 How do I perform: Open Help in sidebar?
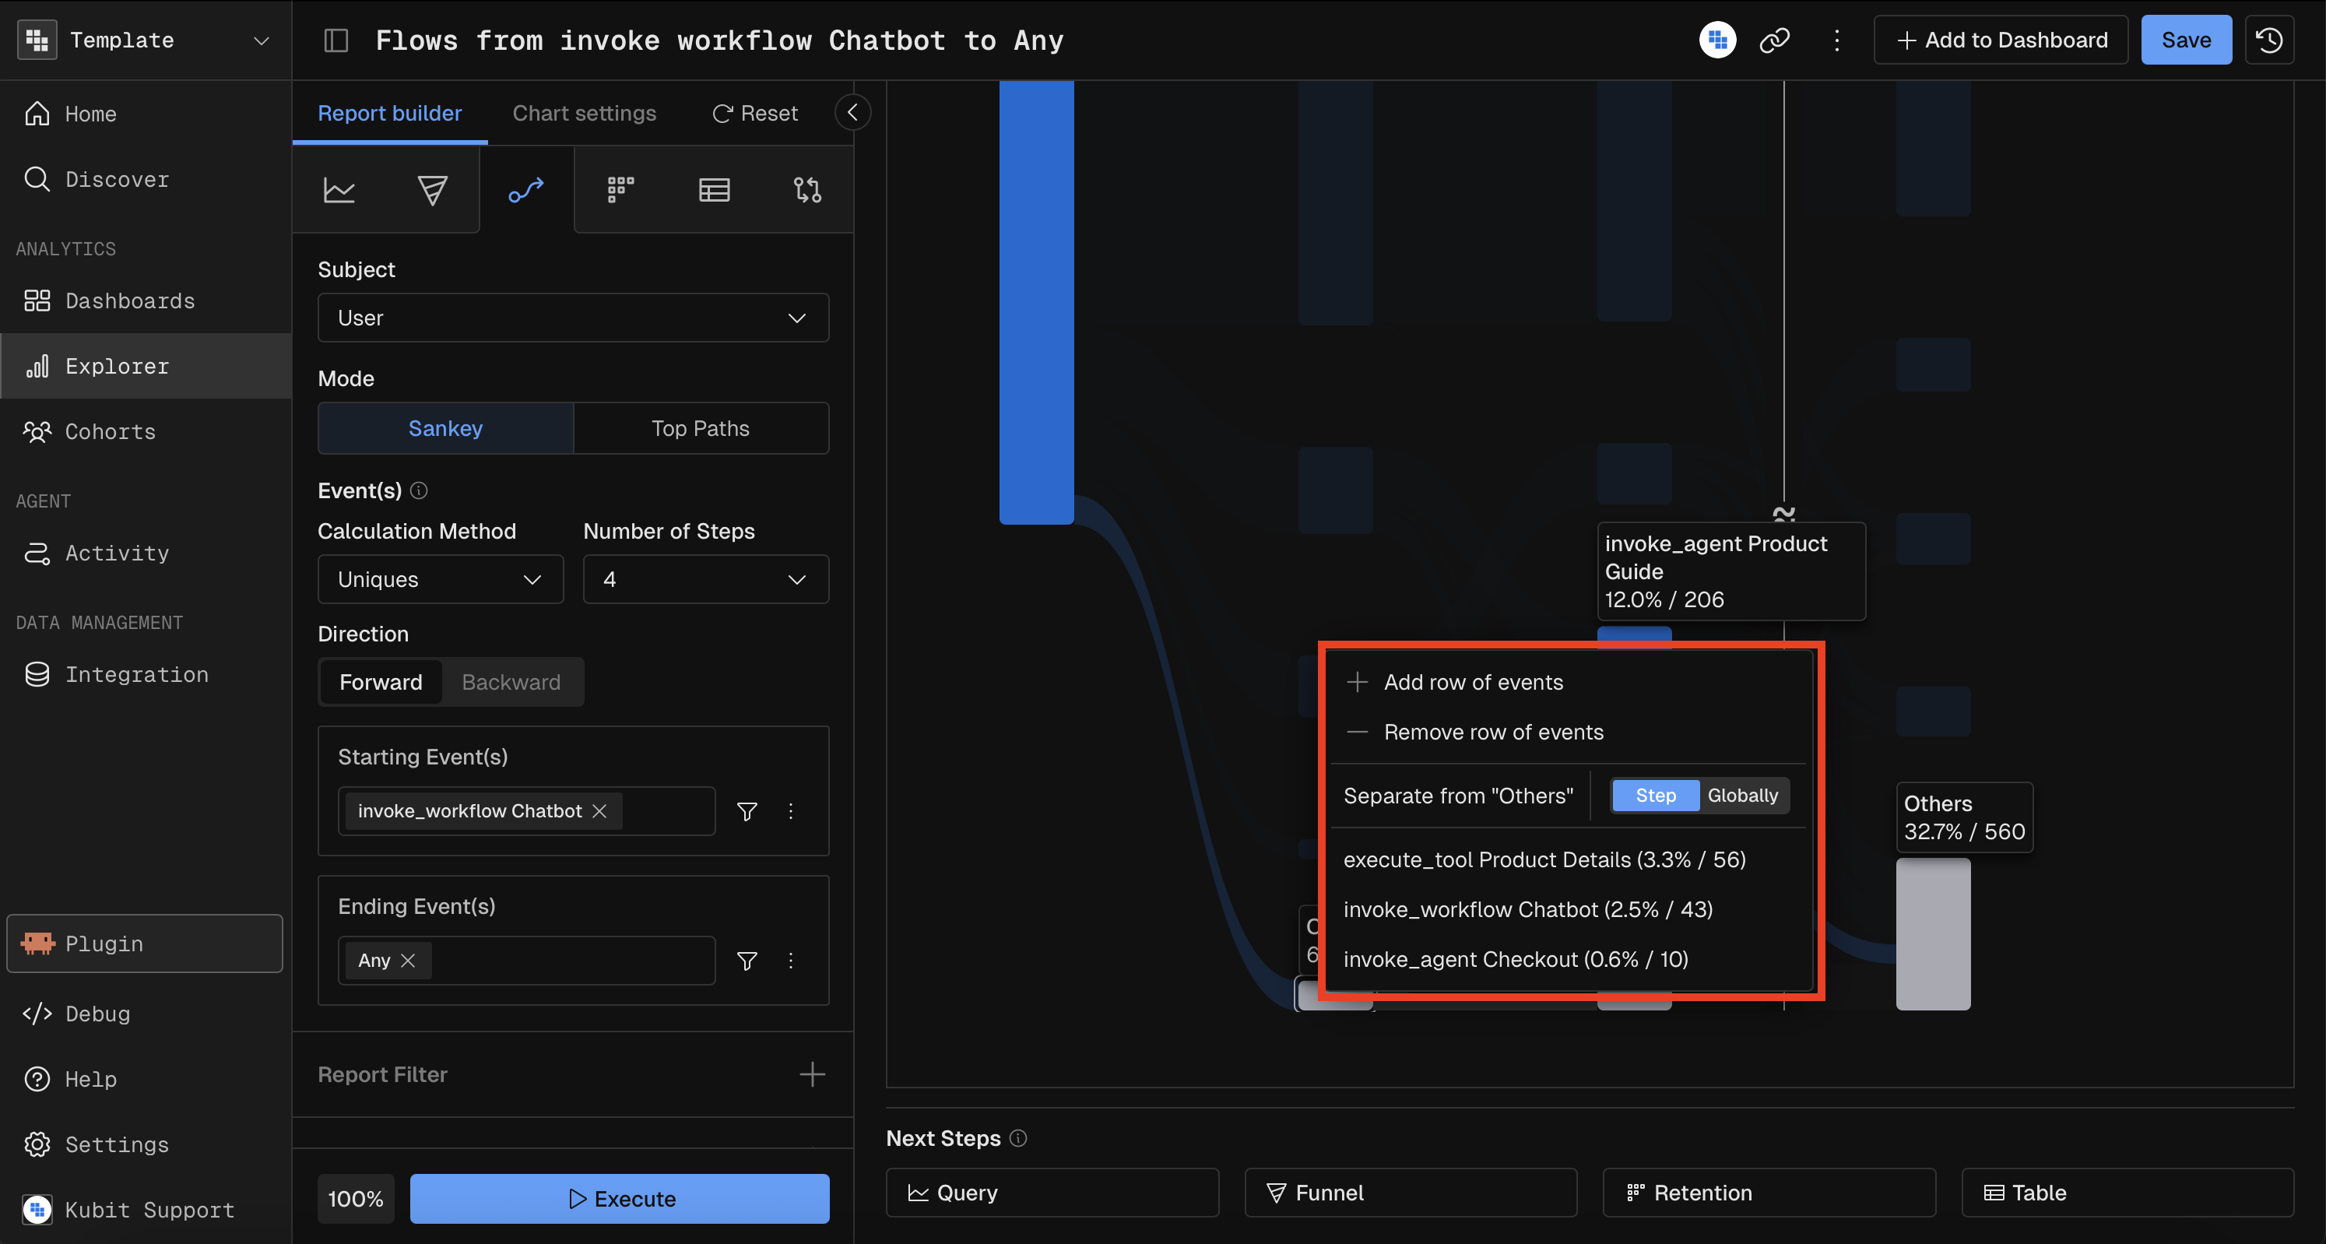coord(146,1079)
